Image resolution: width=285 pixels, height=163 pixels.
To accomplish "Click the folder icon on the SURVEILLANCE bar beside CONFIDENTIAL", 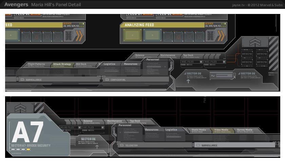I will (x=22, y=80).
